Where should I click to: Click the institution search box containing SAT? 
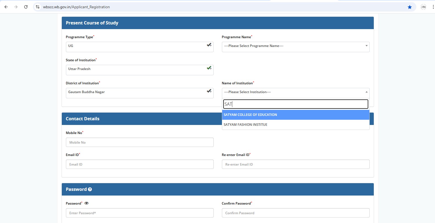[295, 104]
